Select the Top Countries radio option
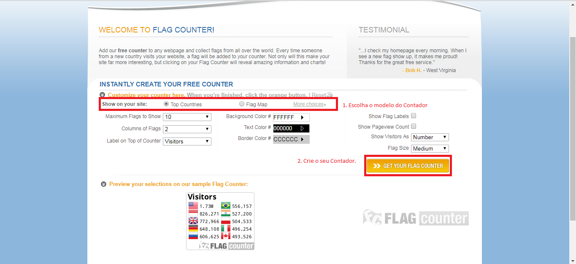 point(166,104)
